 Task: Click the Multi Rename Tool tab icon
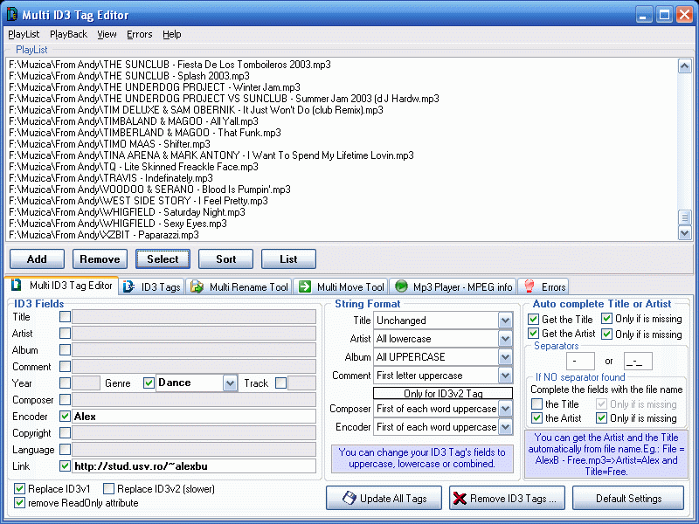click(197, 286)
